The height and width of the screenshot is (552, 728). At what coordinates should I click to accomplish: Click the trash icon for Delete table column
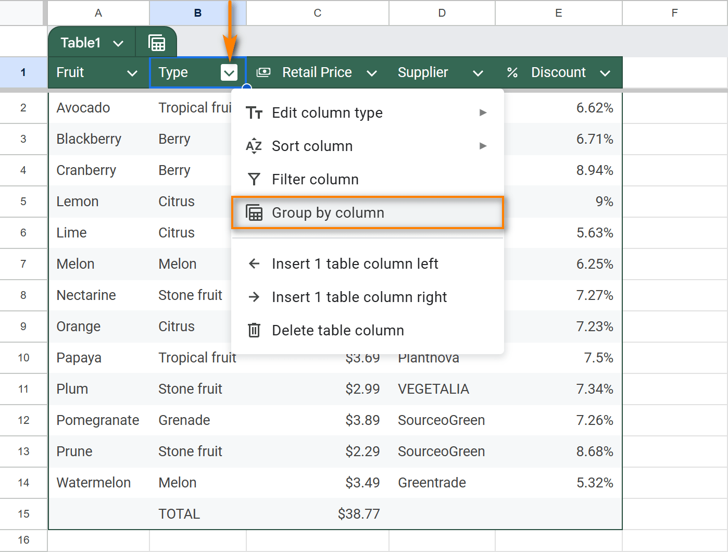coord(254,330)
